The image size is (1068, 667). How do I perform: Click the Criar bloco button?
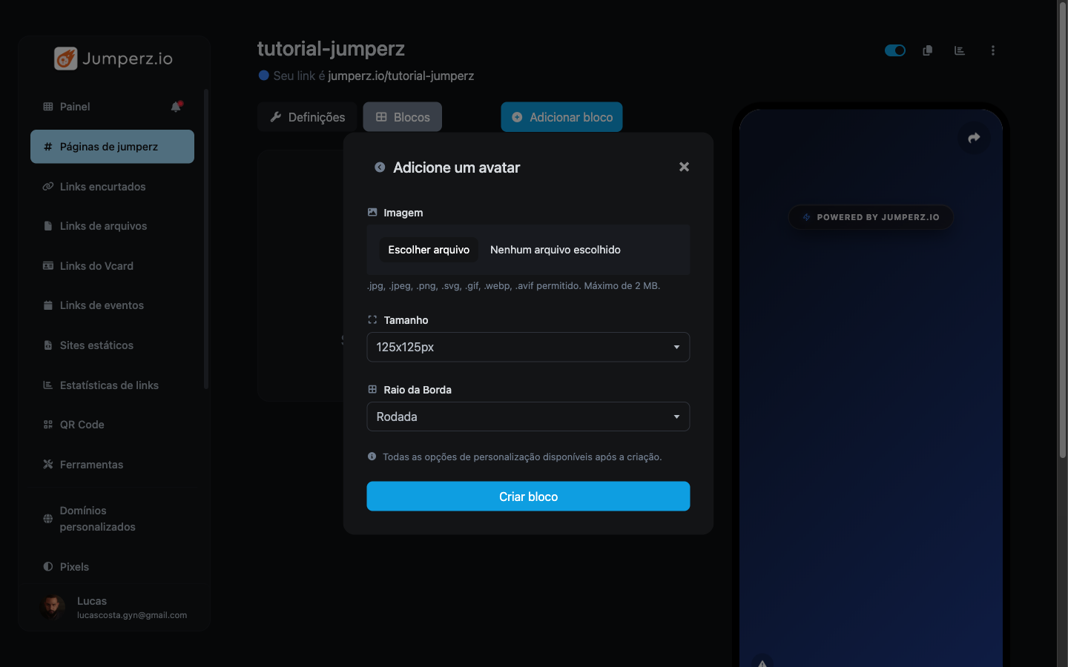pos(528,497)
